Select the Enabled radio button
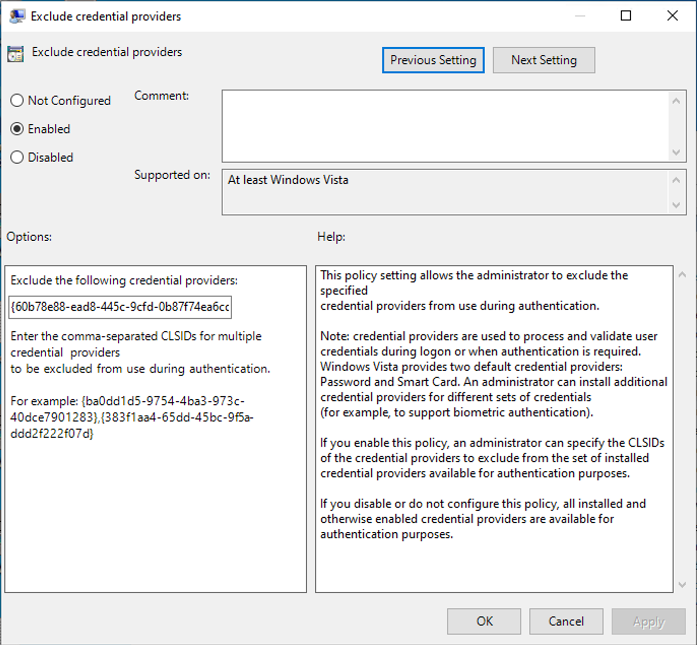This screenshot has height=645, width=697. (40, 129)
